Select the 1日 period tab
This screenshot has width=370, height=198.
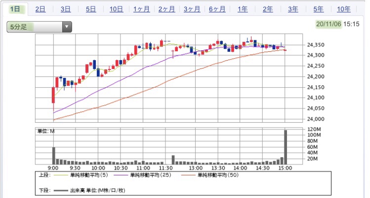point(15,9)
